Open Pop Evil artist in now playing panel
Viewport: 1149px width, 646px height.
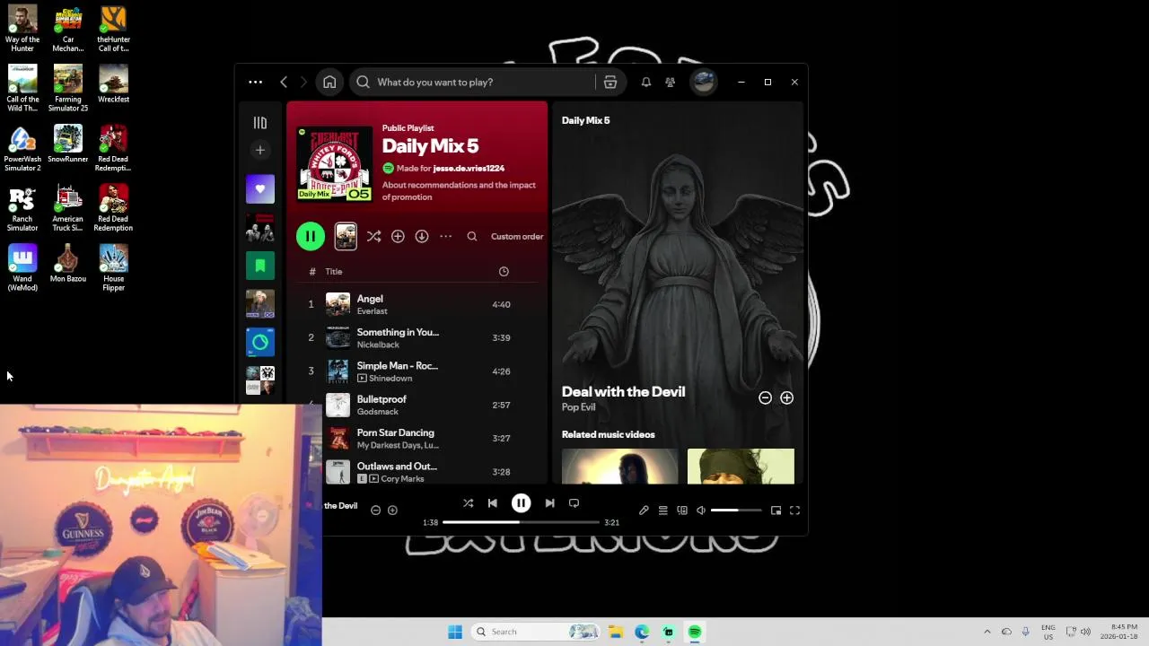(578, 407)
